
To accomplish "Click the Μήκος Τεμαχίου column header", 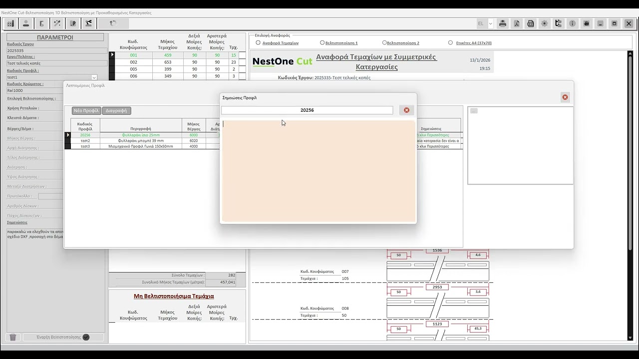I will (168, 44).
